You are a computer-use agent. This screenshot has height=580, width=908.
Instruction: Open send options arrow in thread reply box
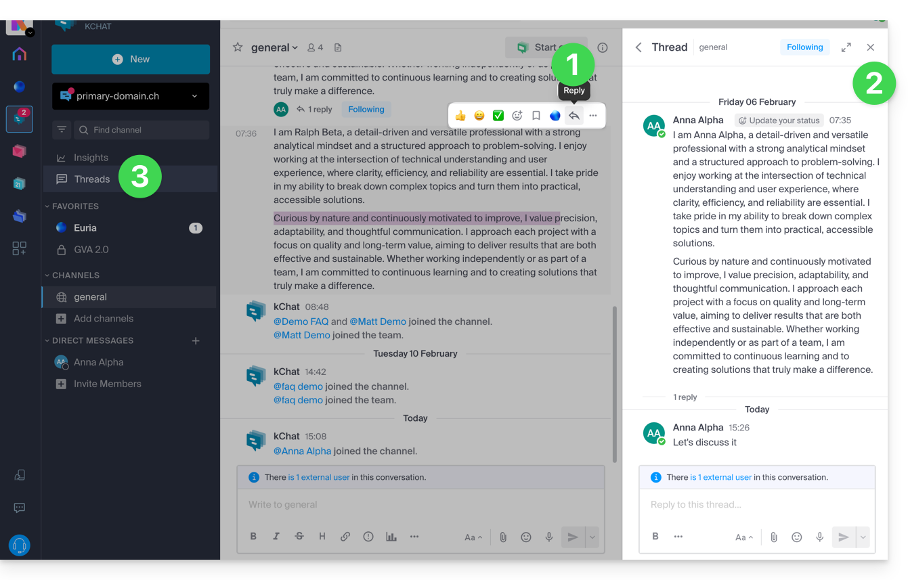pos(863,537)
